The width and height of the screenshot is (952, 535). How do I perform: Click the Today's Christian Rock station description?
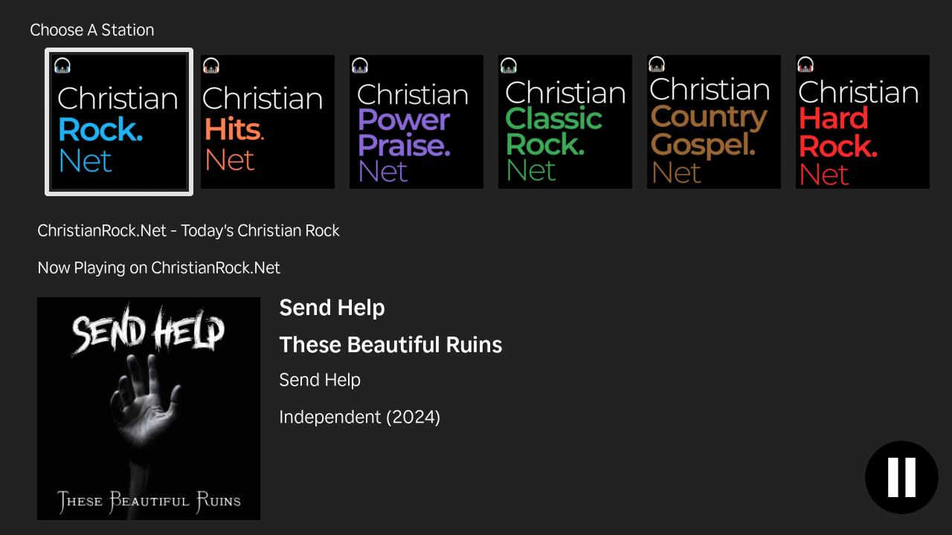pos(188,230)
